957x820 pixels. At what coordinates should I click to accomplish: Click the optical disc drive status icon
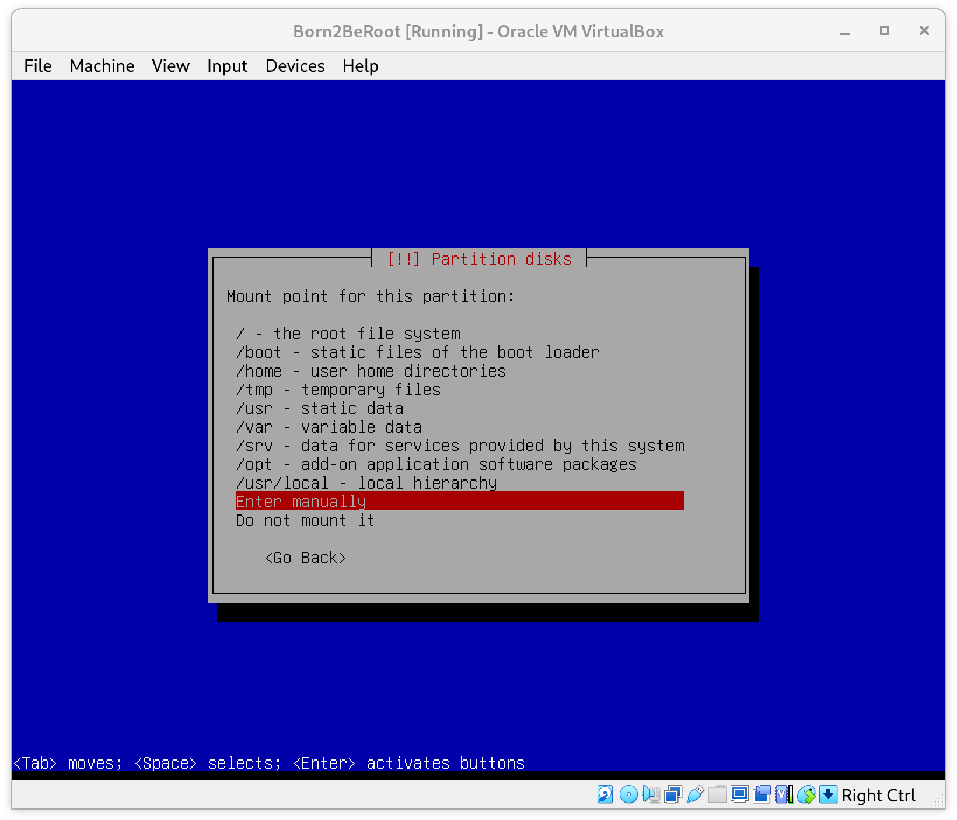(x=628, y=794)
